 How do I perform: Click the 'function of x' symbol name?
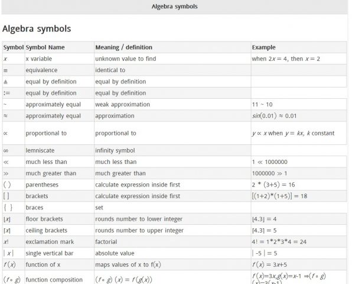click(x=43, y=264)
